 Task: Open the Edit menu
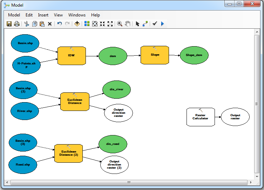click(x=29, y=15)
